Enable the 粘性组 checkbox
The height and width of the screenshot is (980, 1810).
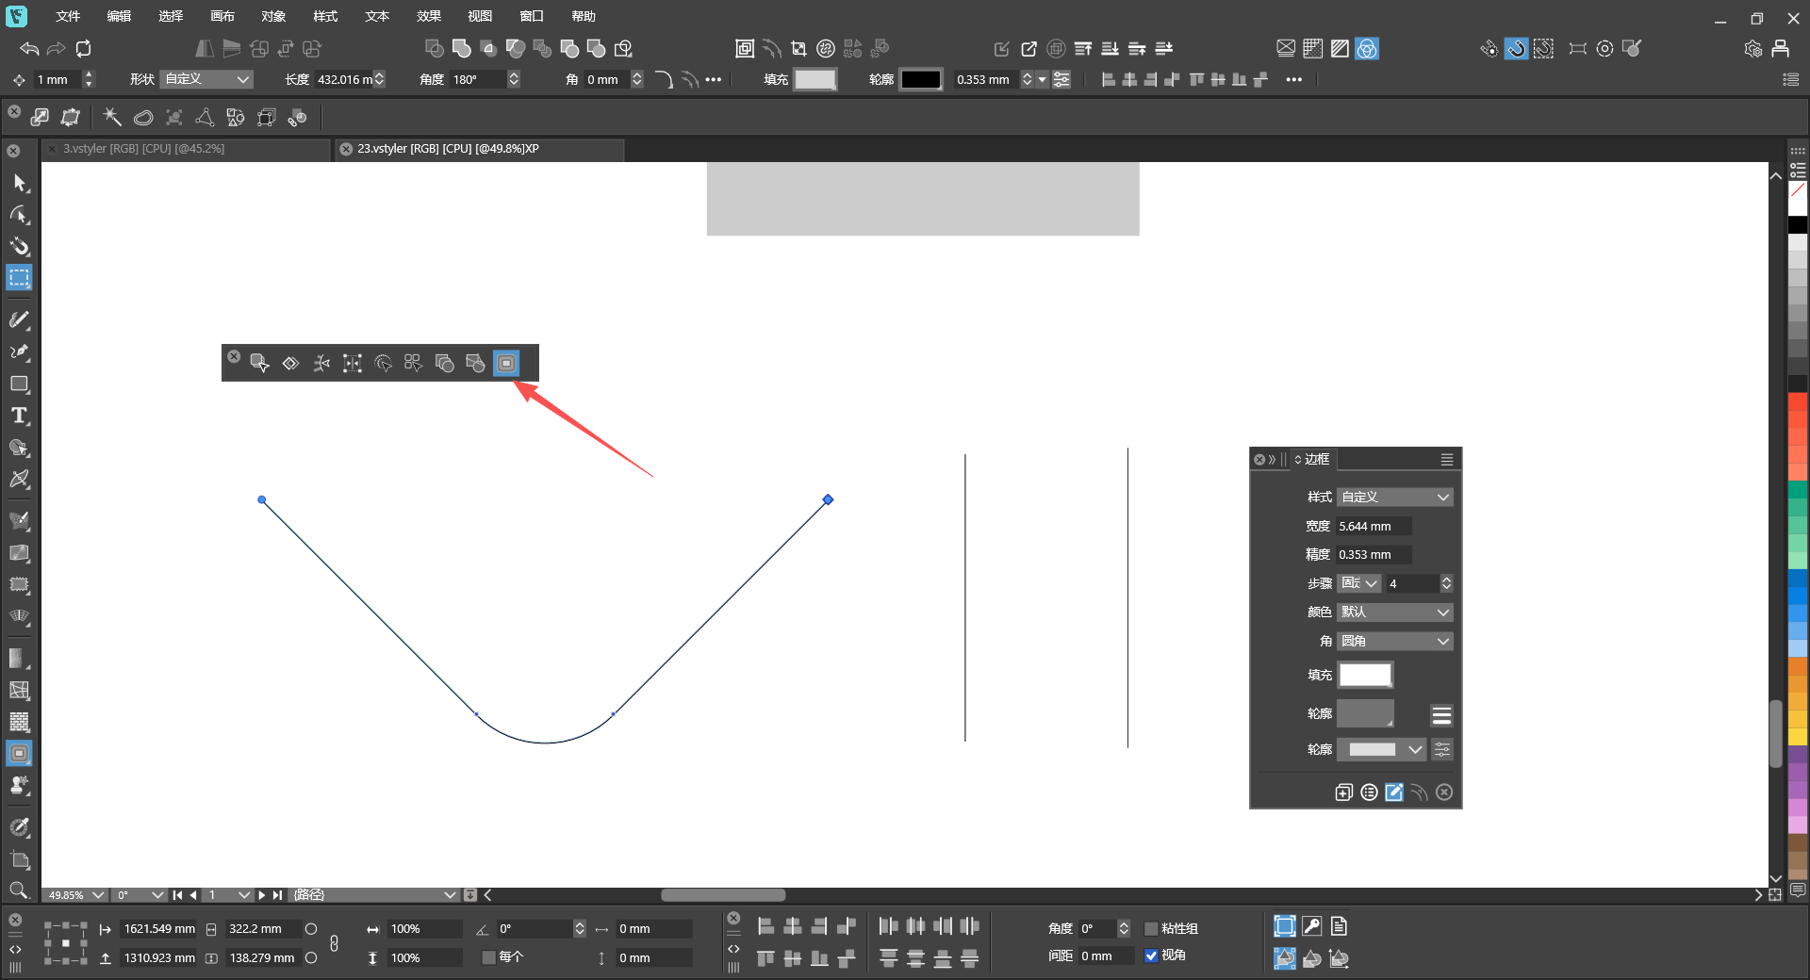coord(1151,929)
